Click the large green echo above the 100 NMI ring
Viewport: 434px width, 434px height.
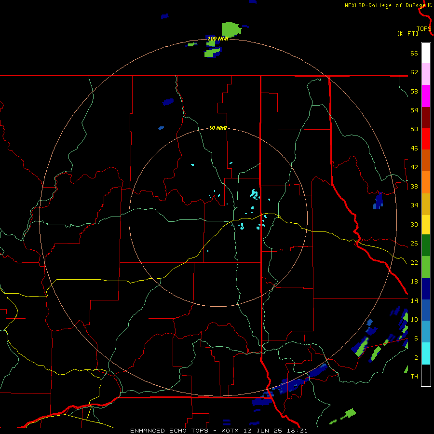pos(231,29)
